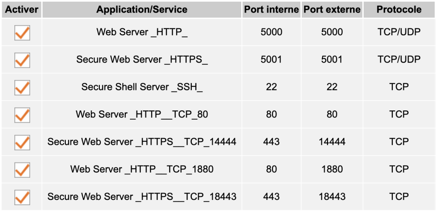Uncheck Secure Web Server _HTTPS__TCP_18443 rule
436x213 pixels.
[x=22, y=197]
